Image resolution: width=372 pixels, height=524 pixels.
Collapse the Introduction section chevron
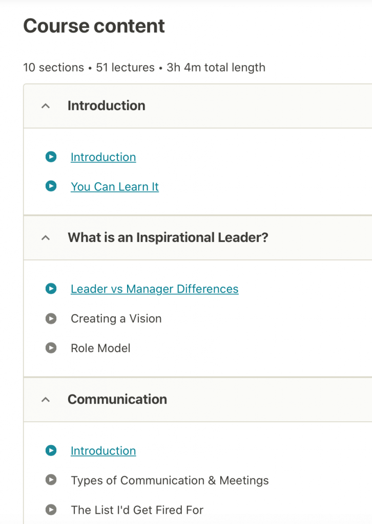[46, 106]
